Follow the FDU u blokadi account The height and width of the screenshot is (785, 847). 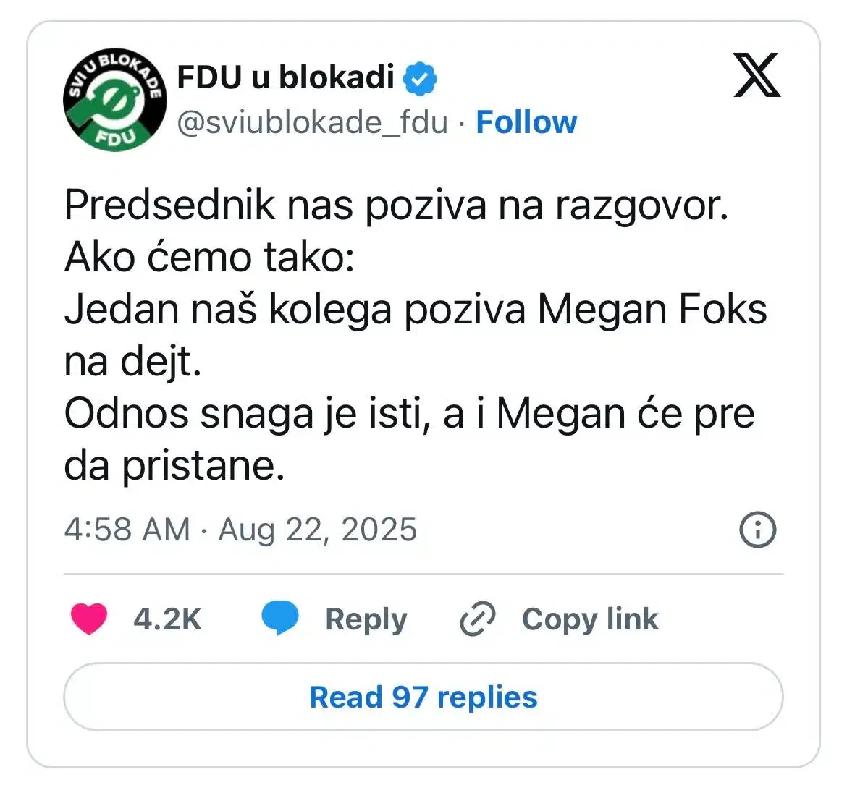[x=526, y=122]
